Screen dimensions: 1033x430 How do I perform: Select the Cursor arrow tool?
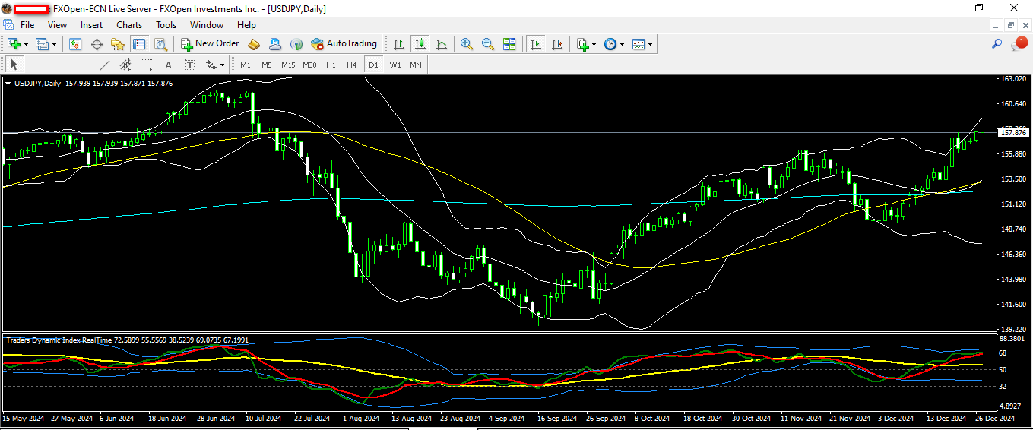pos(14,65)
